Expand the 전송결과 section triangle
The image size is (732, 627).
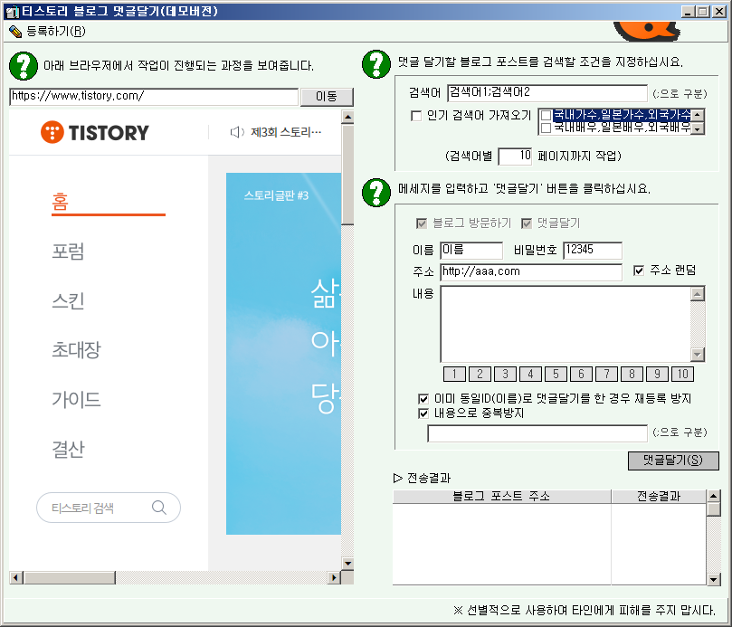pos(398,478)
